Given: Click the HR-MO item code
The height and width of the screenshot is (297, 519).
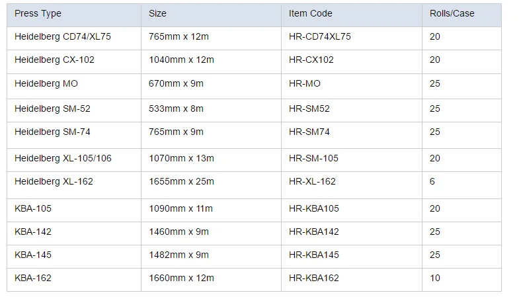Looking at the screenshot, I should 305,83.
